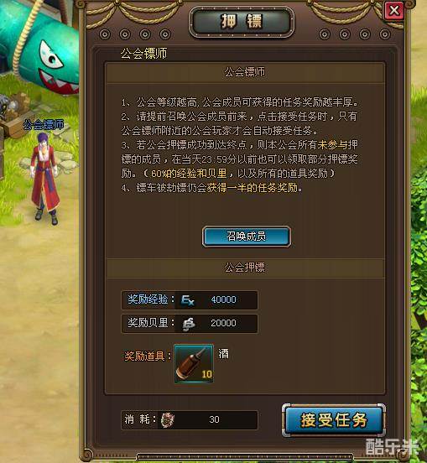Select the 公会镖师 section header bar
The image size is (427, 463).
(245, 73)
